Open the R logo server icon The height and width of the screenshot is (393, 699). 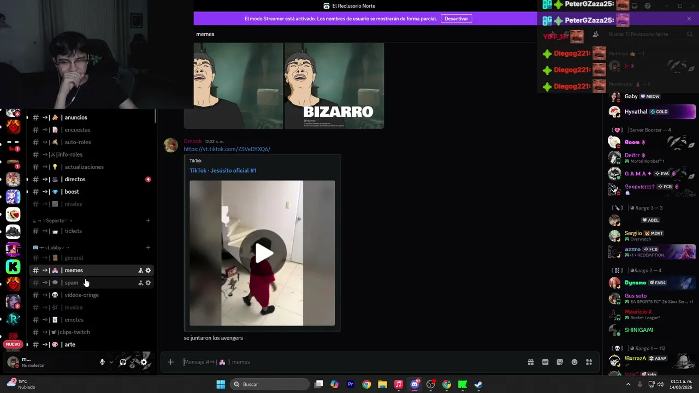click(13, 319)
